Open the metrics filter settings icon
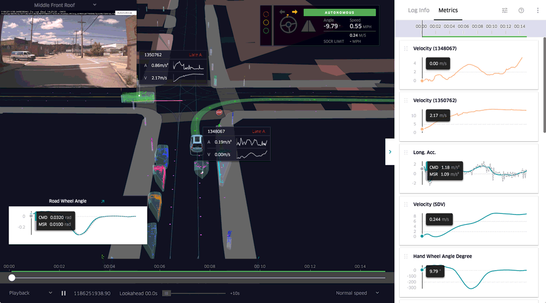 click(503, 10)
